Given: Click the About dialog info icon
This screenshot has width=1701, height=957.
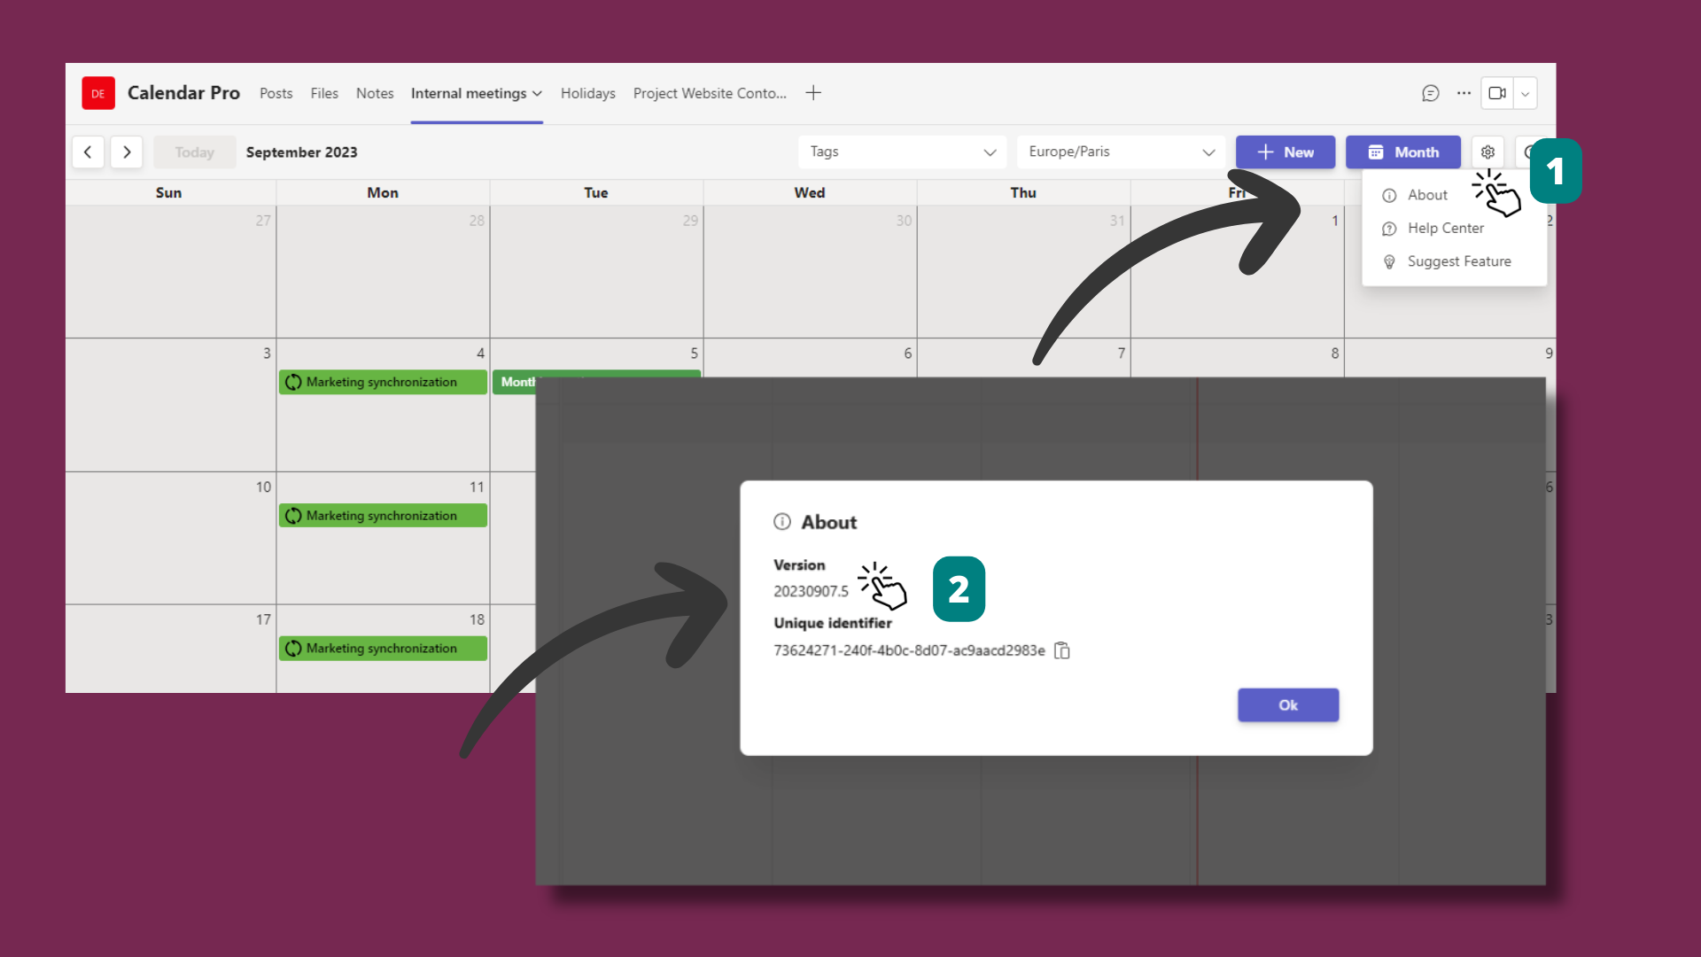Looking at the screenshot, I should 781,522.
